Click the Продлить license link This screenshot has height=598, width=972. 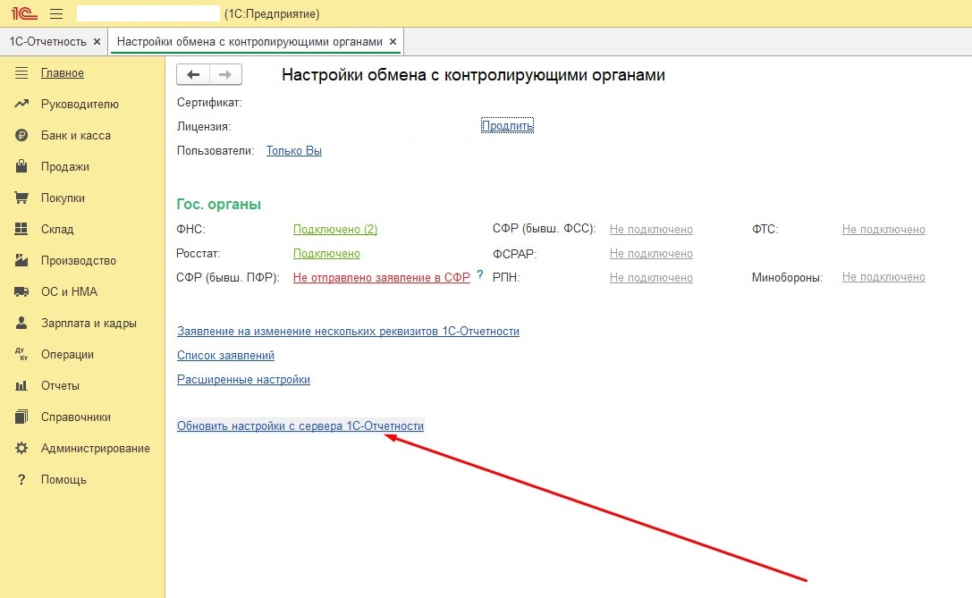click(x=507, y=126)
